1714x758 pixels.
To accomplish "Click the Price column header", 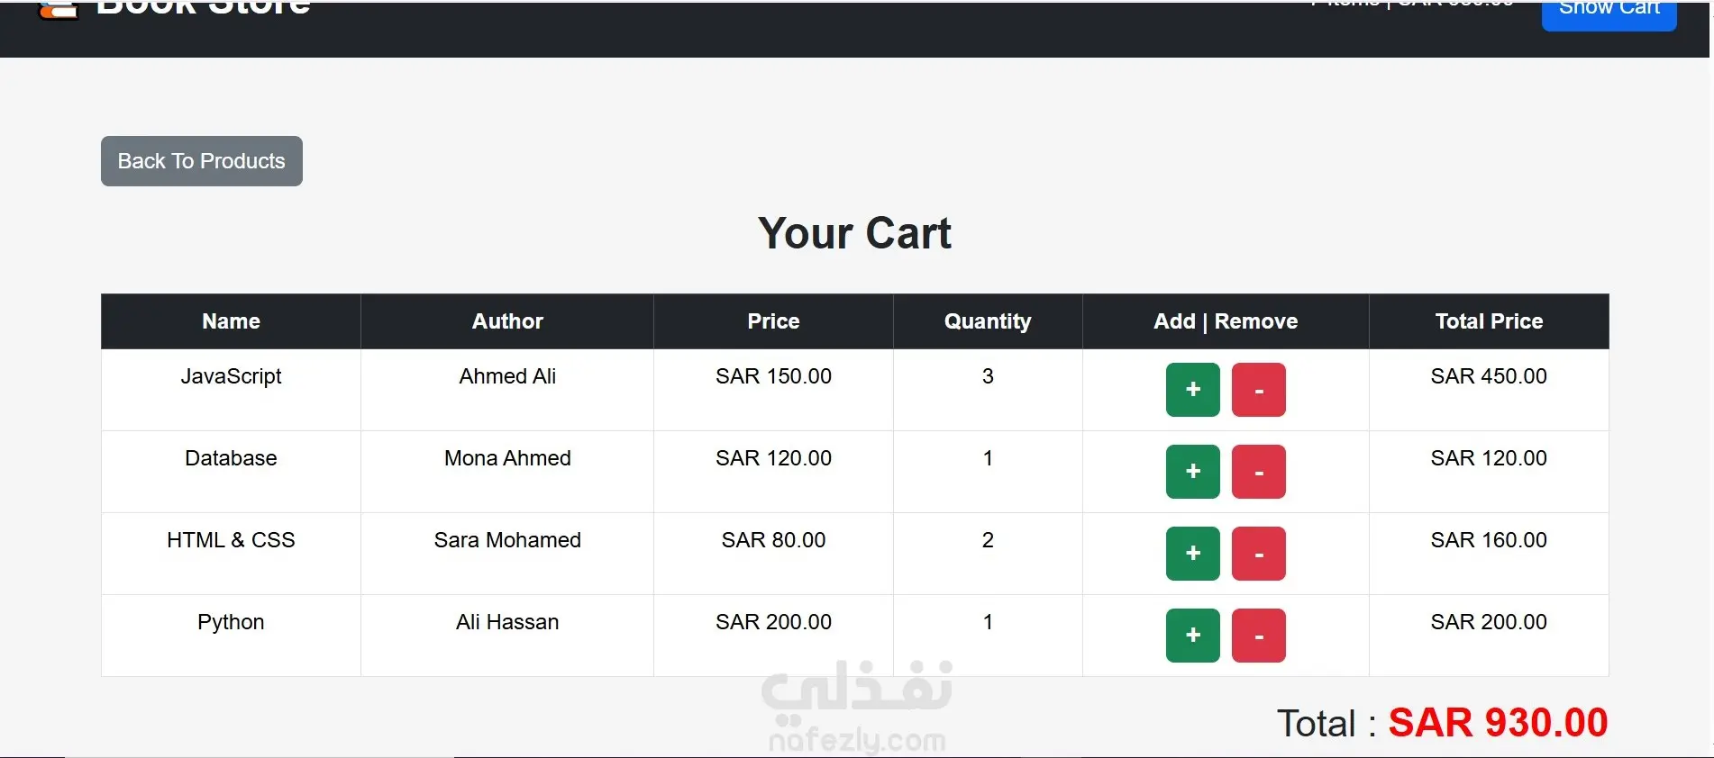I will tap(773, 321).
